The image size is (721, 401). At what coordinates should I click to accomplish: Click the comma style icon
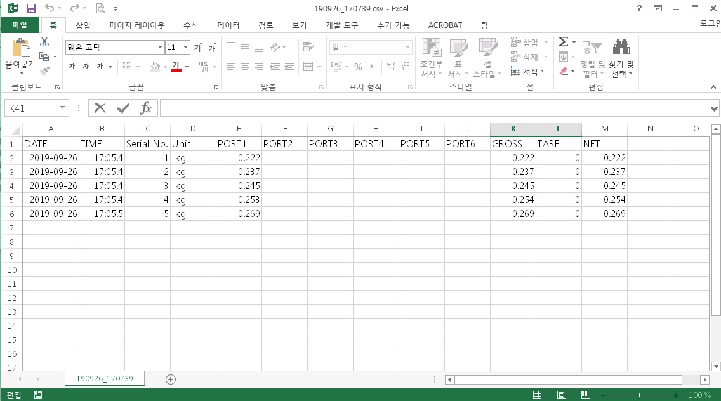(371, 67)
